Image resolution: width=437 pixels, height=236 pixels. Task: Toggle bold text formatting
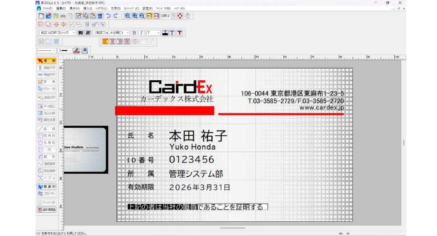pyautogui.click(x=134, y=33)
